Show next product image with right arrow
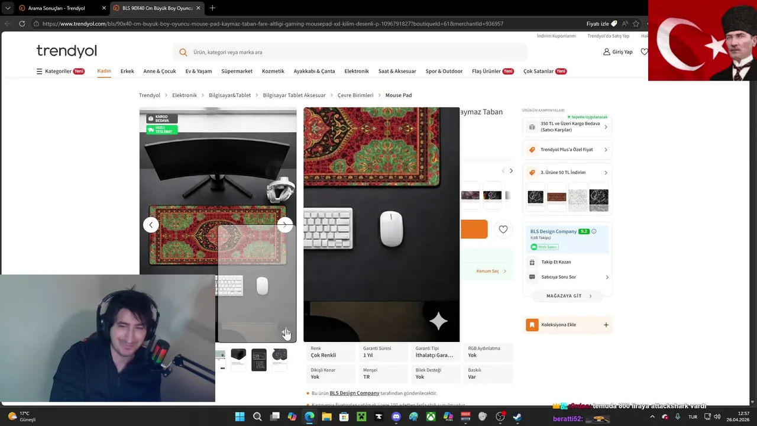The image size is (757, 426). click(x=285, y=225)
